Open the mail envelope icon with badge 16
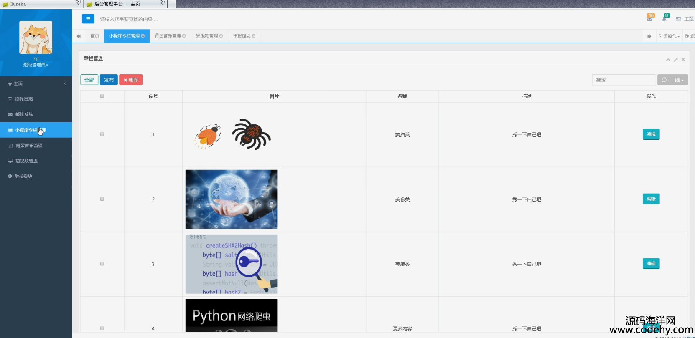Image resolution: width=695 pixels, height=338 pixels. (650, 18)
